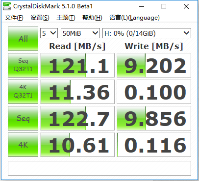Open the drive dropdown showing H: 0% (0/14GiB)
Viewport: 199px width, 181px height.
pyautogui.click(x=147, y=33)
